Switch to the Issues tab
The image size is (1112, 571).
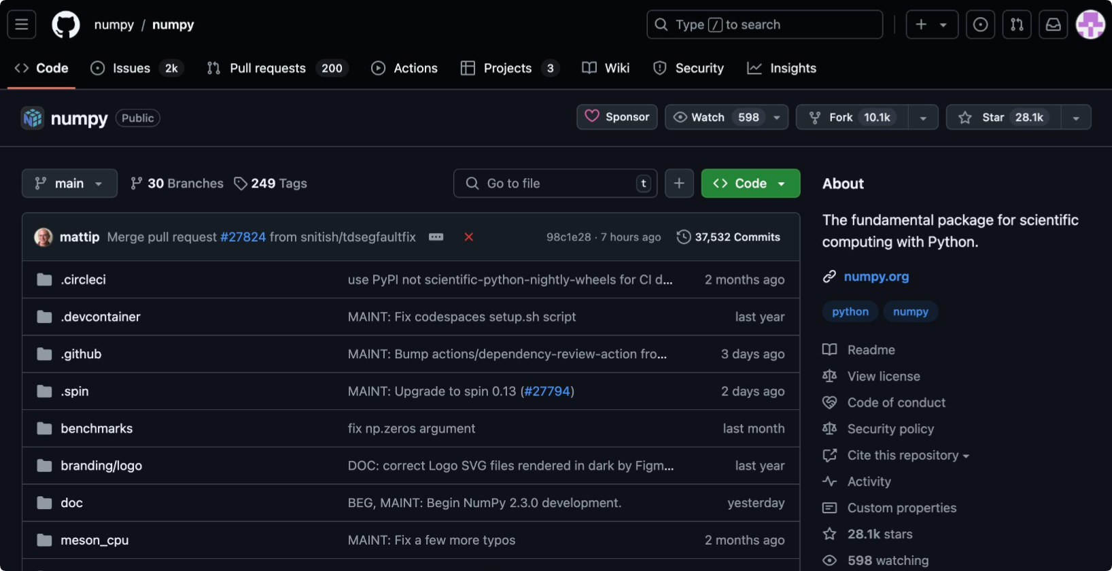pyautogui.click(x=137, y=68)
